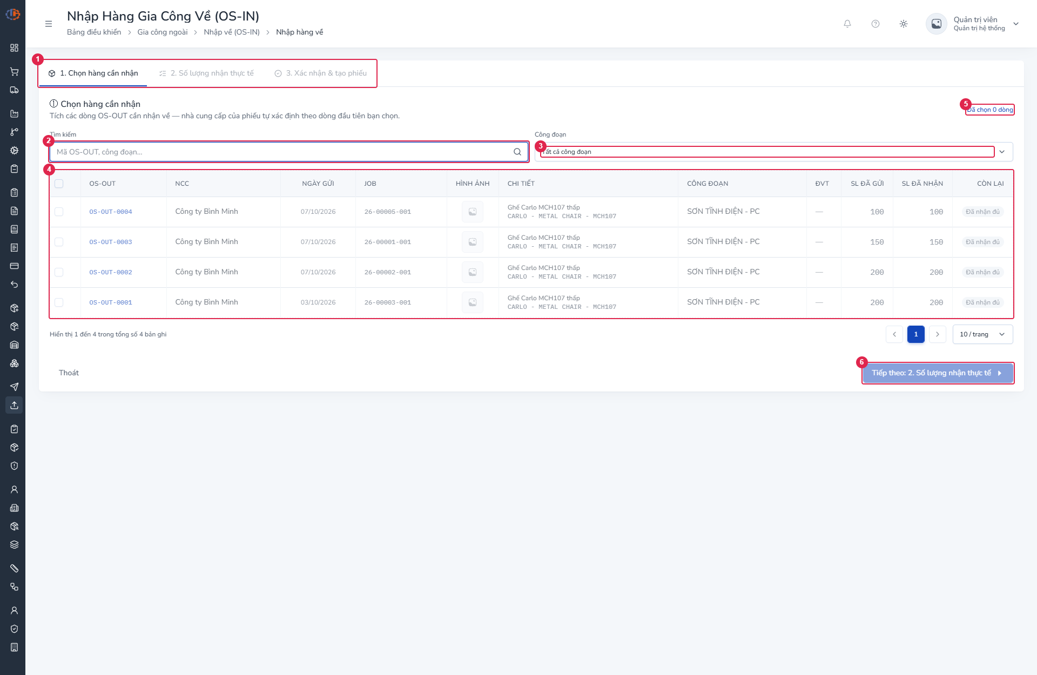This screenshot has height=675, width=1037.
Task: Toggle the hamburger sidebar menu icon
Action: (49, 24)
